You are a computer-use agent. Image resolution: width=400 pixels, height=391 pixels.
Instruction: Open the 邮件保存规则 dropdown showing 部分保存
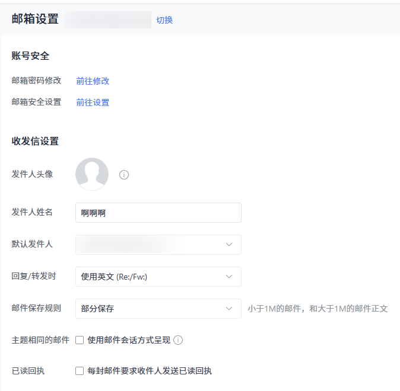(158, 309)
